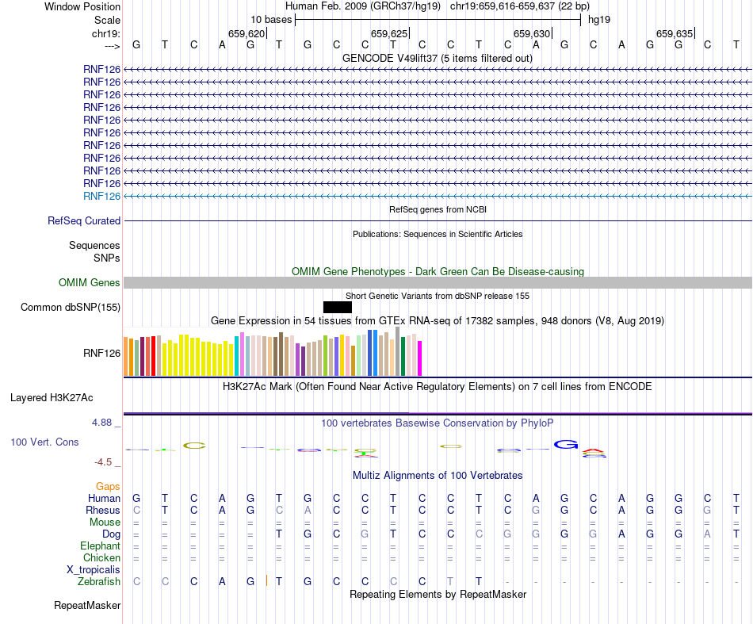The width and height of the screenshot is (753, 624).
Task: Click the 100 Vert. Cons label
Action: coord(44,442)
